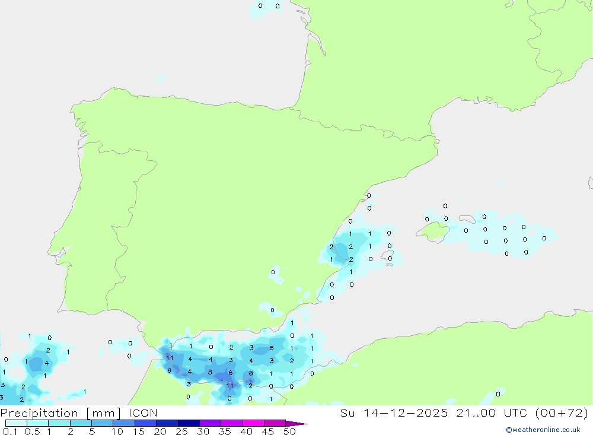This screenshot has width=593, height=435.
Task: Click the '40' legend scale label
Action: point(246,431)
